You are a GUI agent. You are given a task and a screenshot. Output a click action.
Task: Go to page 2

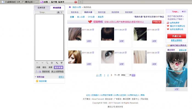pyautogui.click(x=108, y=75)
